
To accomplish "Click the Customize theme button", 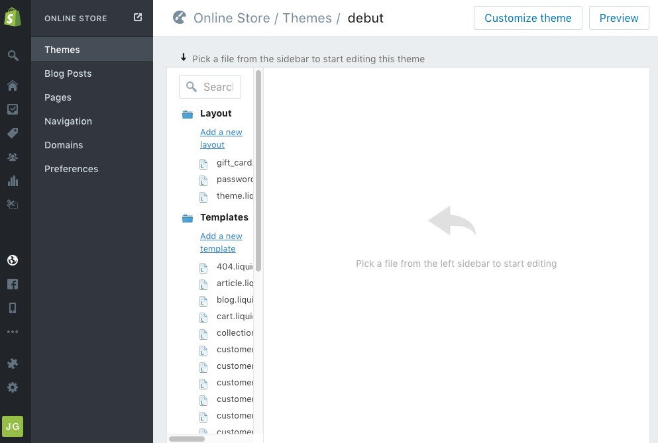I will click(527, 18).
